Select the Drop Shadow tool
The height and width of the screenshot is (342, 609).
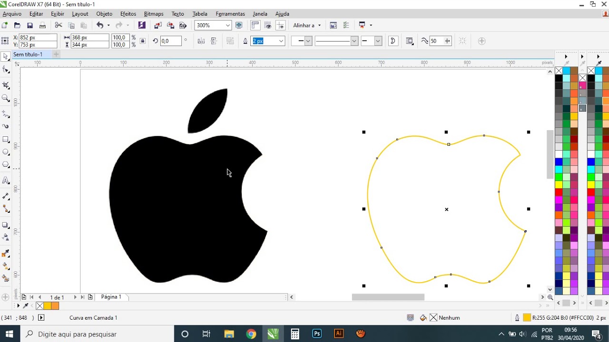click(x=6, y=225)
